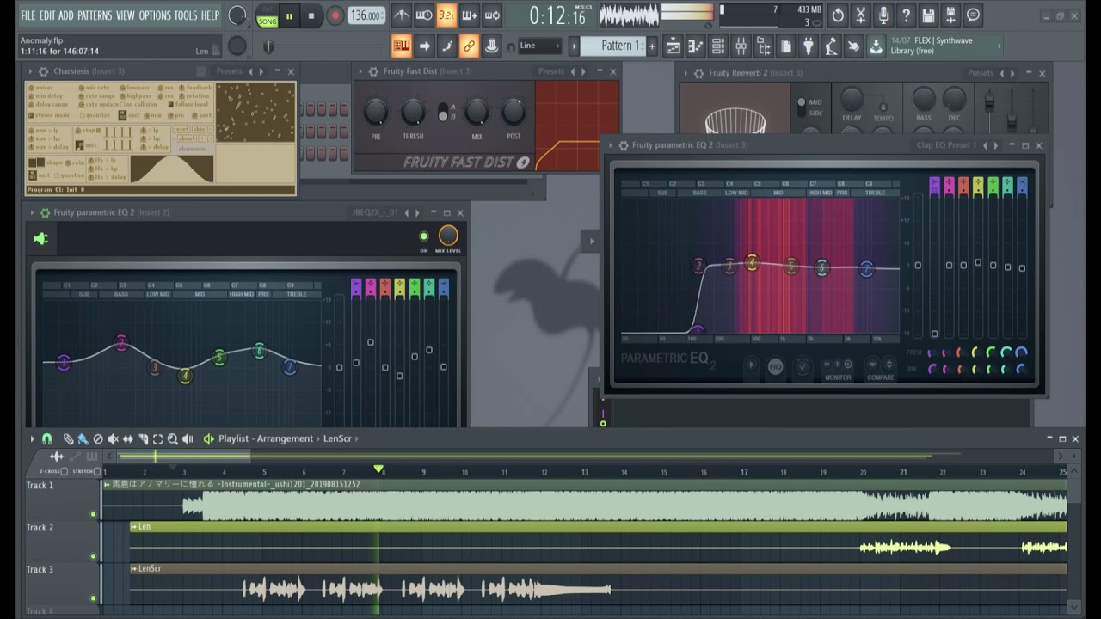Image resolution: width=1101 pixels, height=619 pixels.
Task: Click the record button
Action: click(x=335, y=15)
